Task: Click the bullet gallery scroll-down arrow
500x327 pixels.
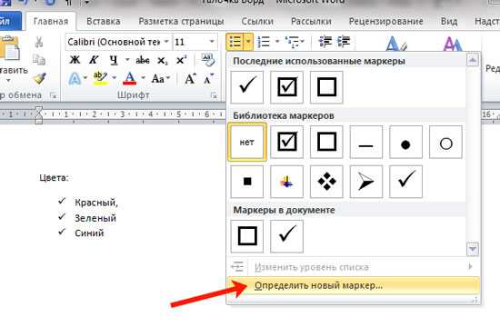Action: [x=473, y=249]
